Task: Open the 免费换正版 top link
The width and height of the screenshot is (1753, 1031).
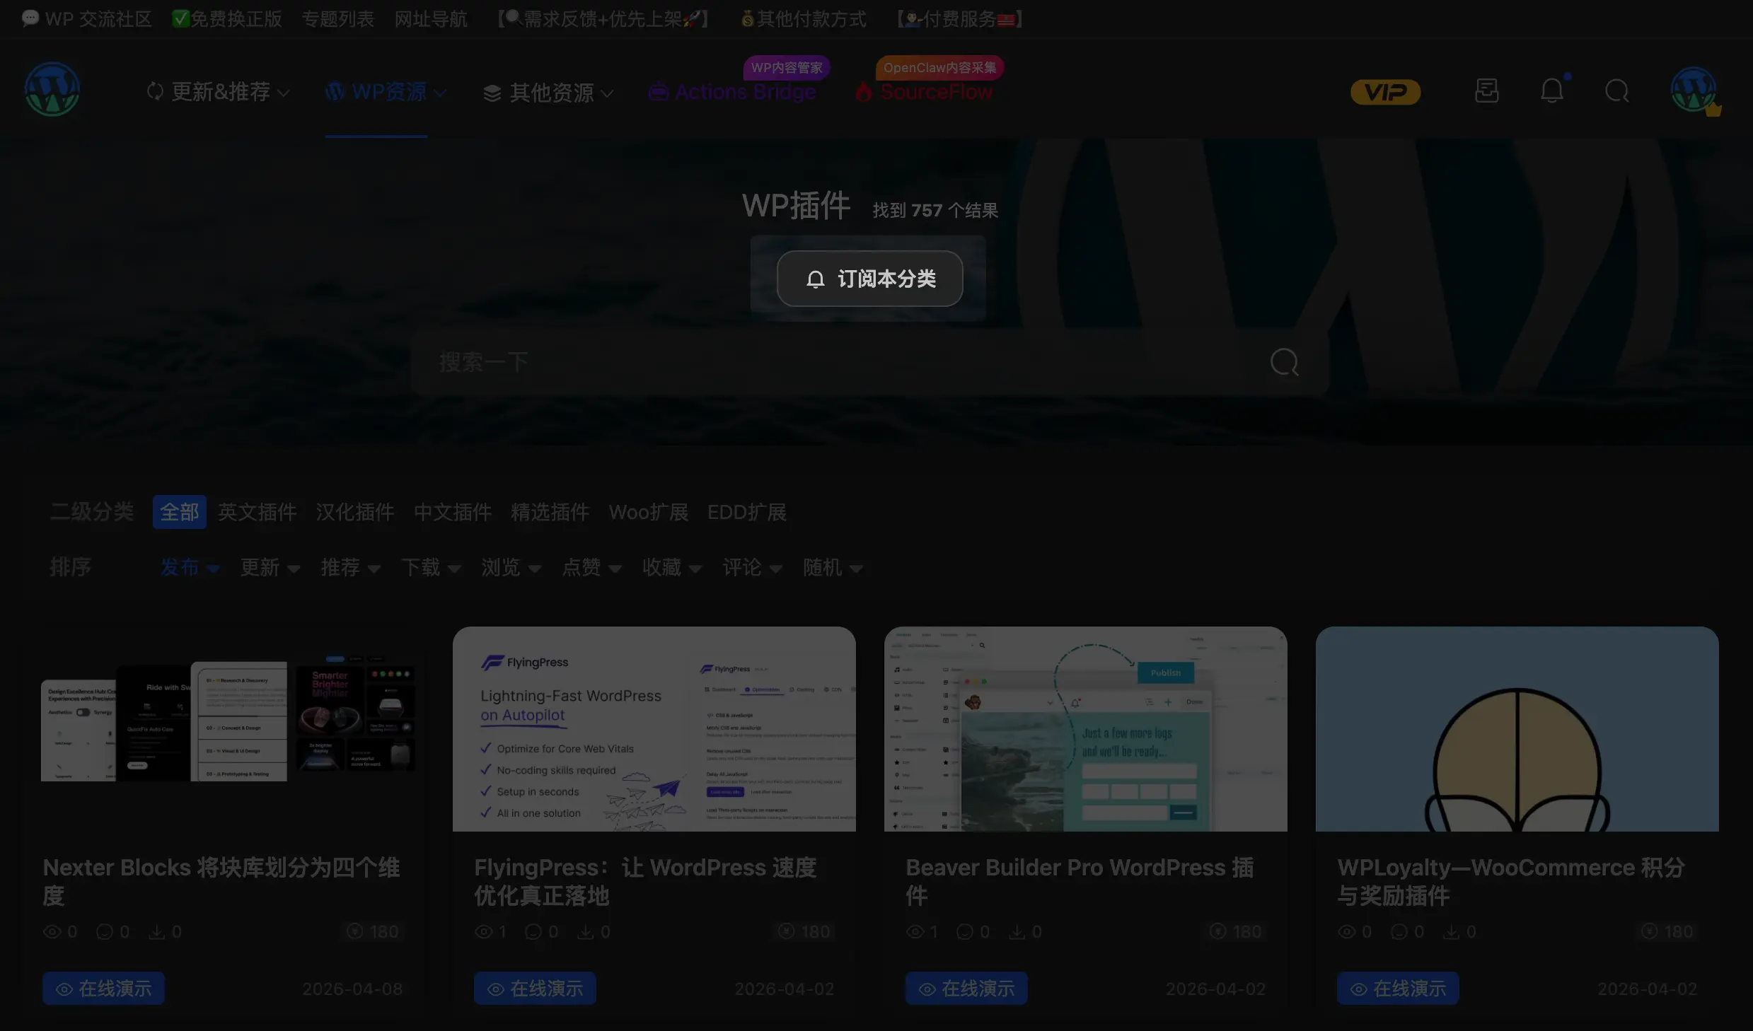Action: point(227,19)
